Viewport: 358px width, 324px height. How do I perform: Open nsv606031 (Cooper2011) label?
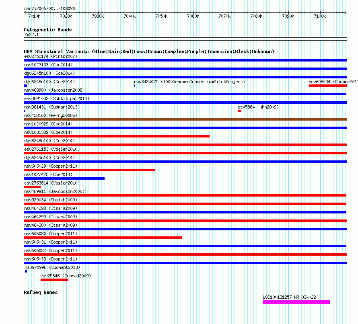pyautogui.click(x=51, y=242)
